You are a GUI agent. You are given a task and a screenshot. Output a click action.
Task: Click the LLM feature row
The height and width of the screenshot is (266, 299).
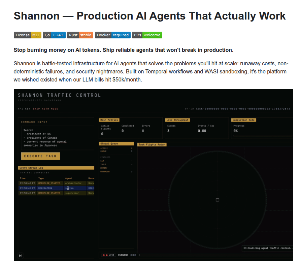(116, 161)
